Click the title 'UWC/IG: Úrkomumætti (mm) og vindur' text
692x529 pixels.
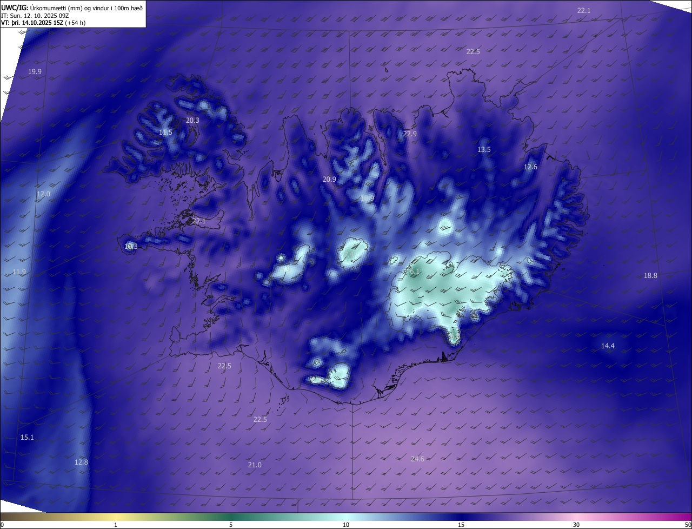click(72, 8)
